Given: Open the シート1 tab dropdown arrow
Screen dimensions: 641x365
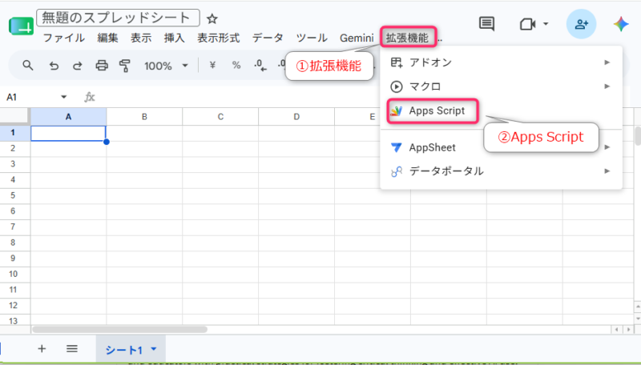Looking at the screenshot, I should coord(154,349).
